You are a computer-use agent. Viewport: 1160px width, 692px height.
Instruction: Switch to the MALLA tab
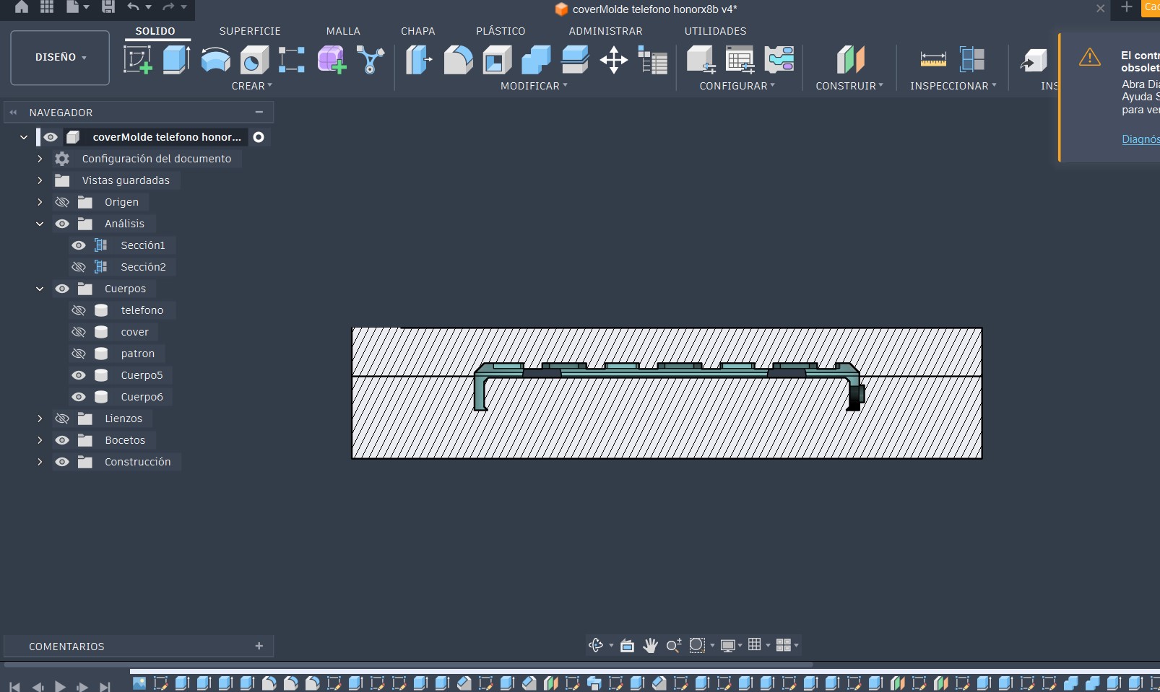tap(343, 31)
